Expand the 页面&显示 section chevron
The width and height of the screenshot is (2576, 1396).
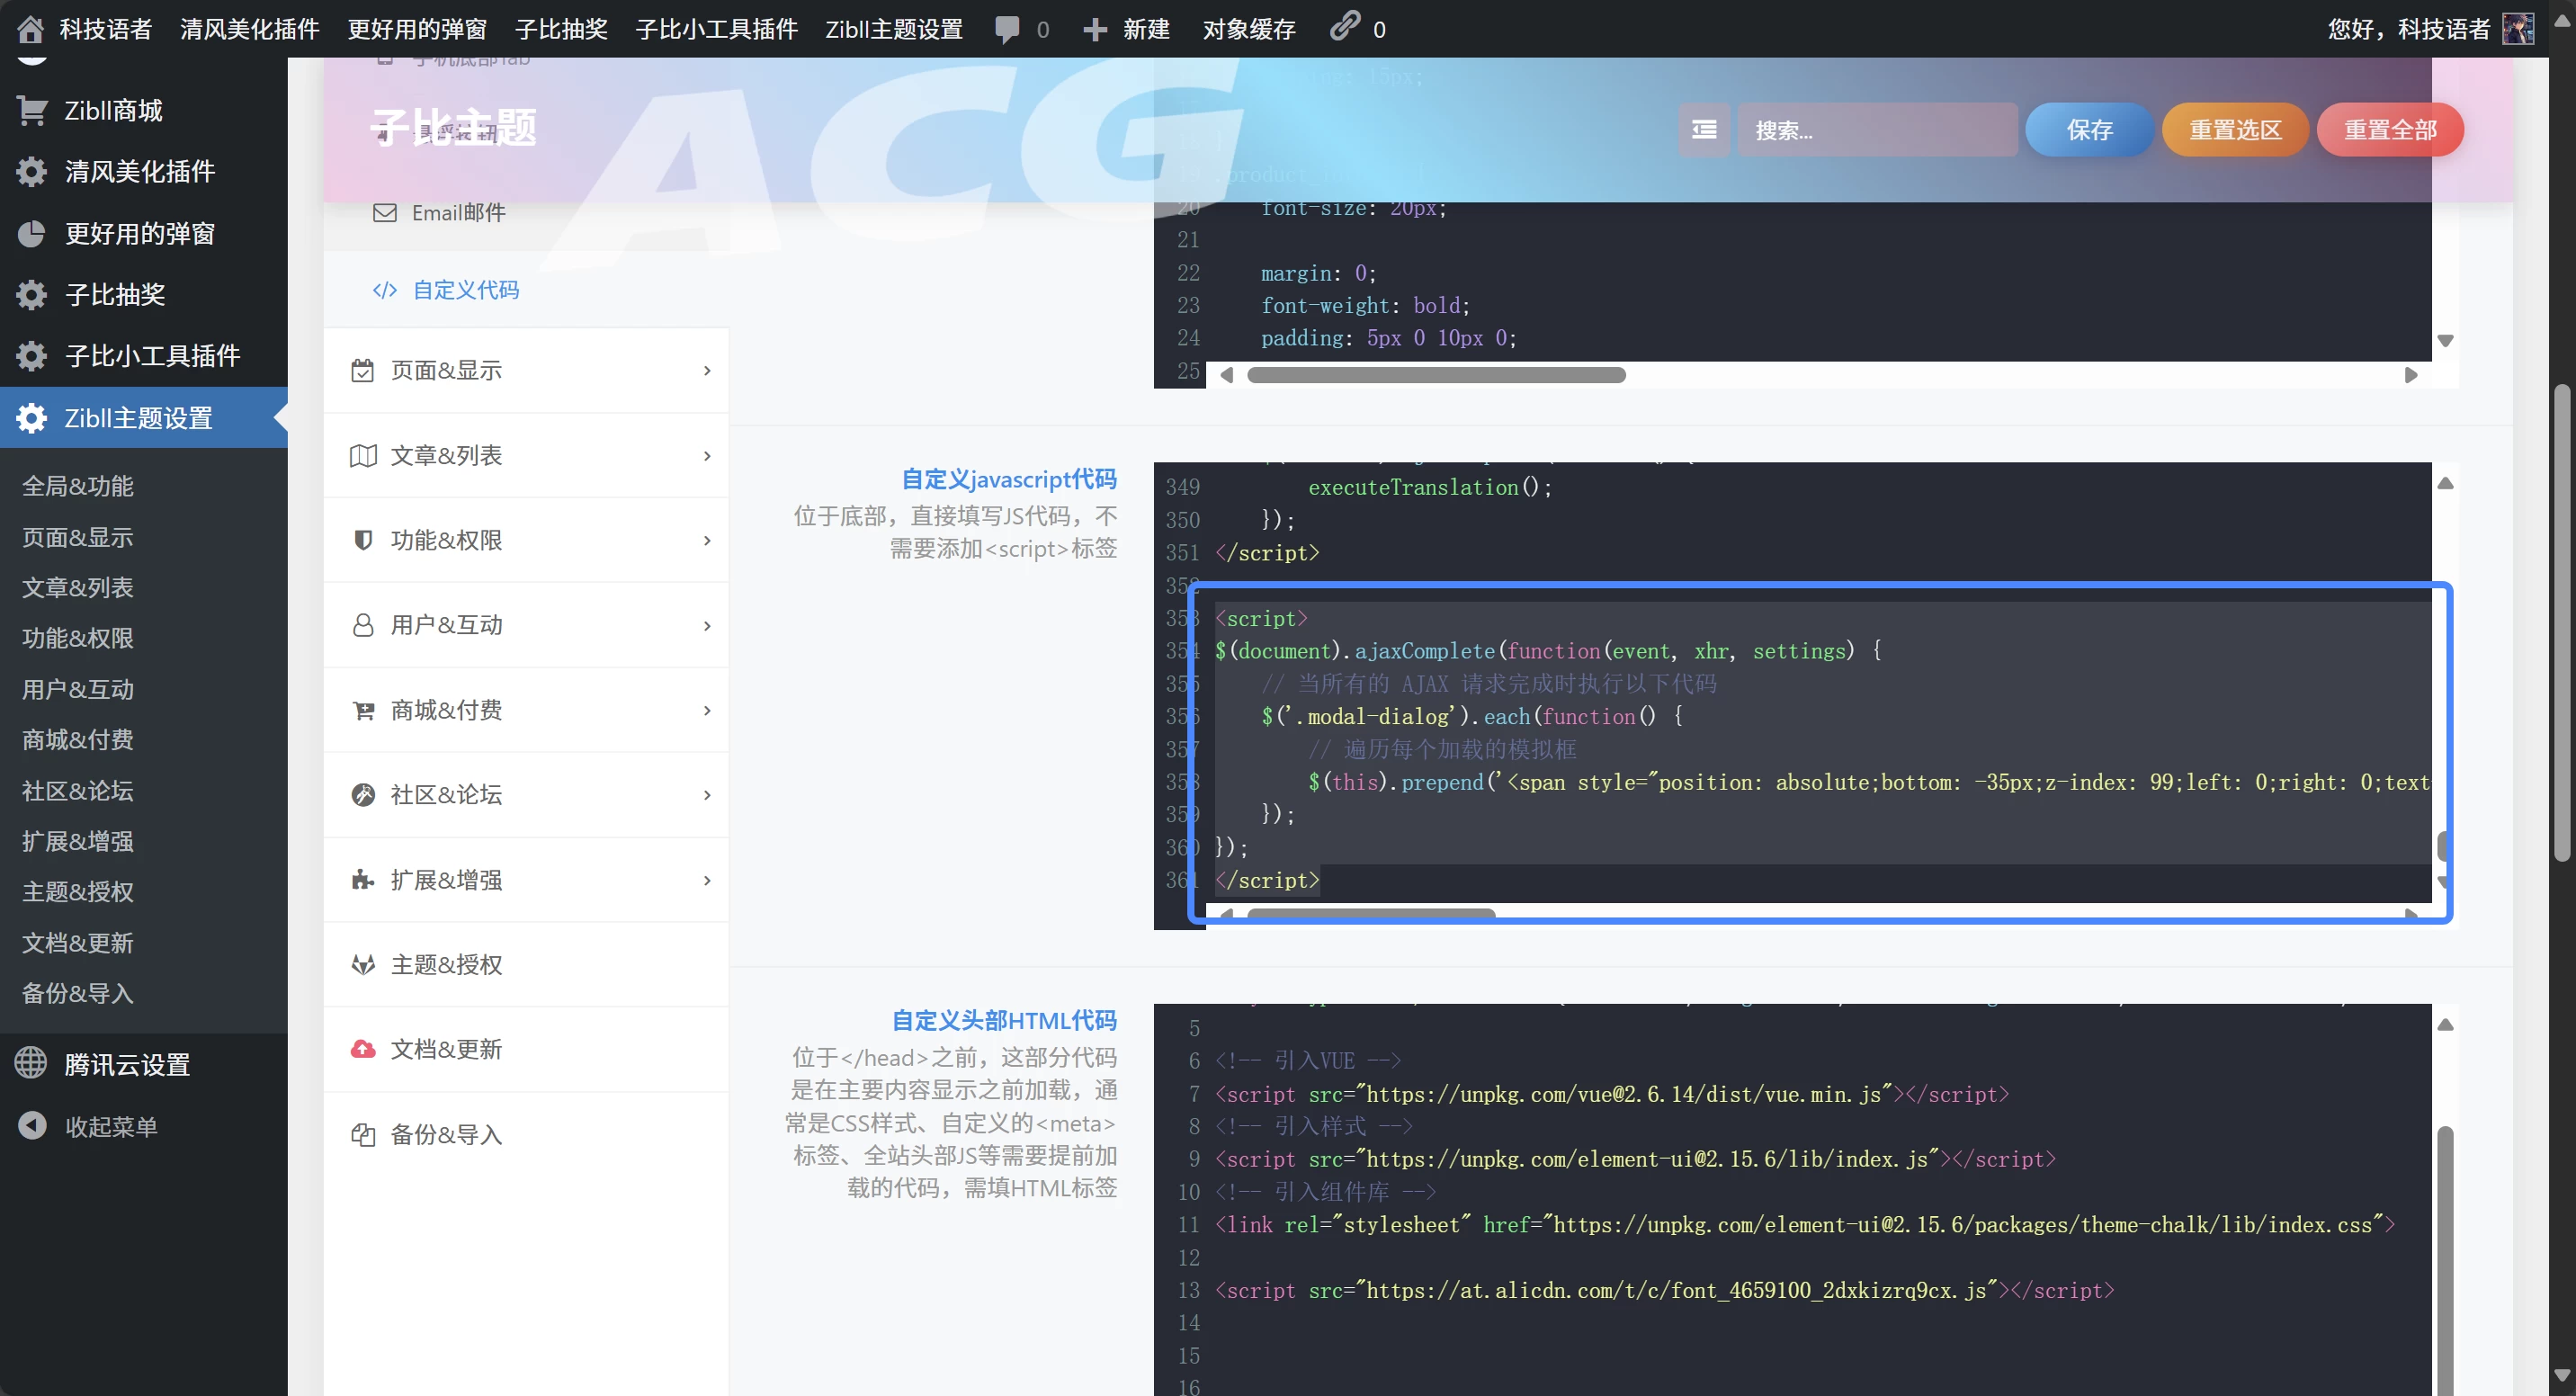[x=707, y=371]
